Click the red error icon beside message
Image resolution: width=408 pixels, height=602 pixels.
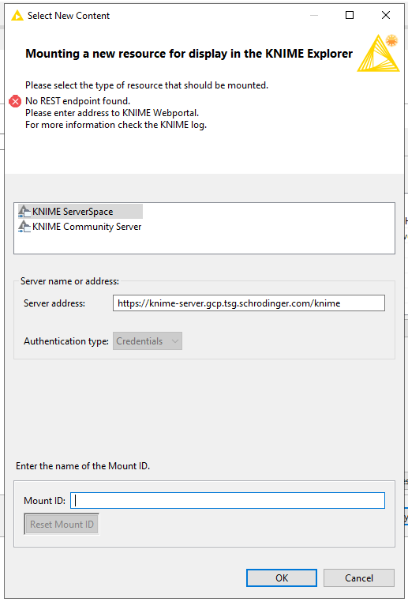pyautogui.click(x=15, y=102)
